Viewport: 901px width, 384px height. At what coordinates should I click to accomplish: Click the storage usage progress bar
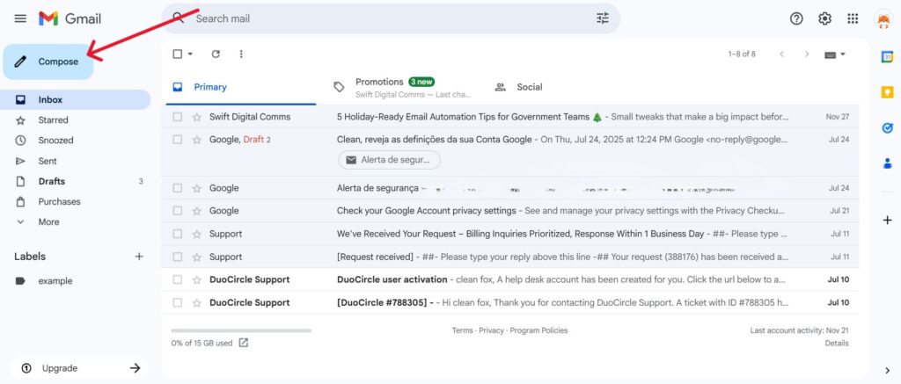(241, 330)
